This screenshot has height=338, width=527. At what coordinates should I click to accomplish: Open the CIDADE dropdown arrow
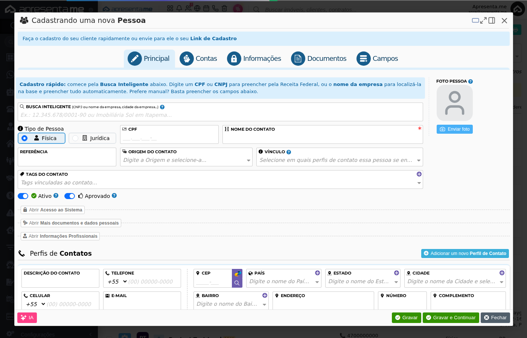[501, 282]
